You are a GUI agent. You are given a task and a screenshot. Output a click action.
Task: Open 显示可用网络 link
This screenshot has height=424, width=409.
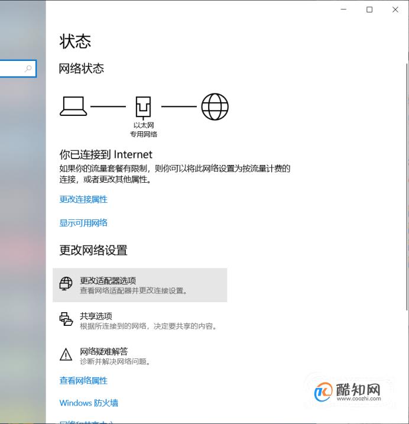click(x=83, y=223)
